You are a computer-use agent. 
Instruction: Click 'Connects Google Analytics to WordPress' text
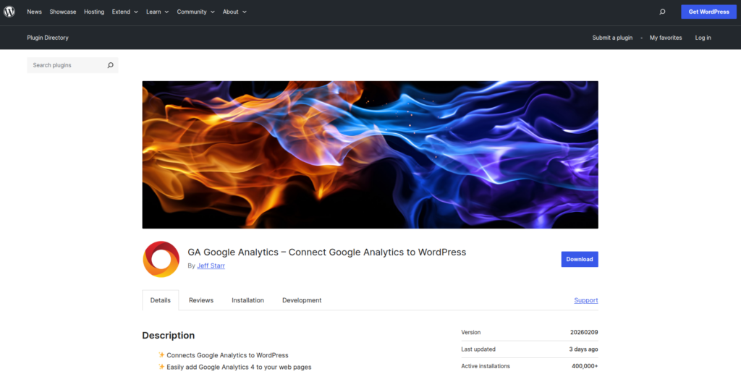click(x=227, y=355)
